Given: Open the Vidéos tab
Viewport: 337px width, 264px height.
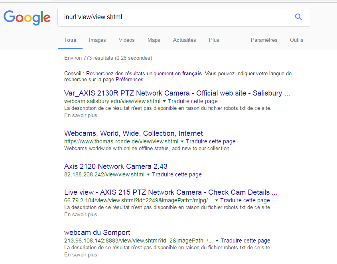Looking at the screenshot, I should [x=126, y=40].
